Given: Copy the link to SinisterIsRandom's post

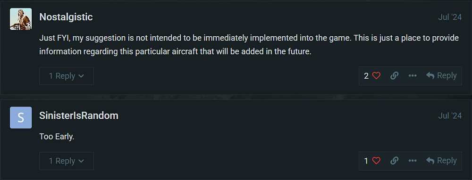Looking at the screenshot, I should coord(394,161).
